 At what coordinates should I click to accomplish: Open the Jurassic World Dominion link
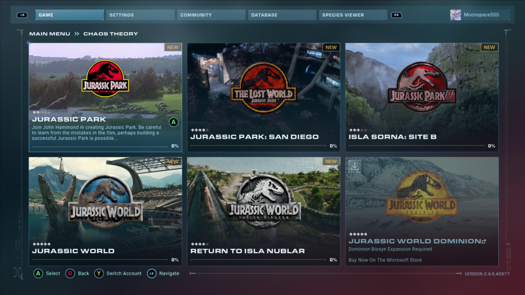(415, 241)
